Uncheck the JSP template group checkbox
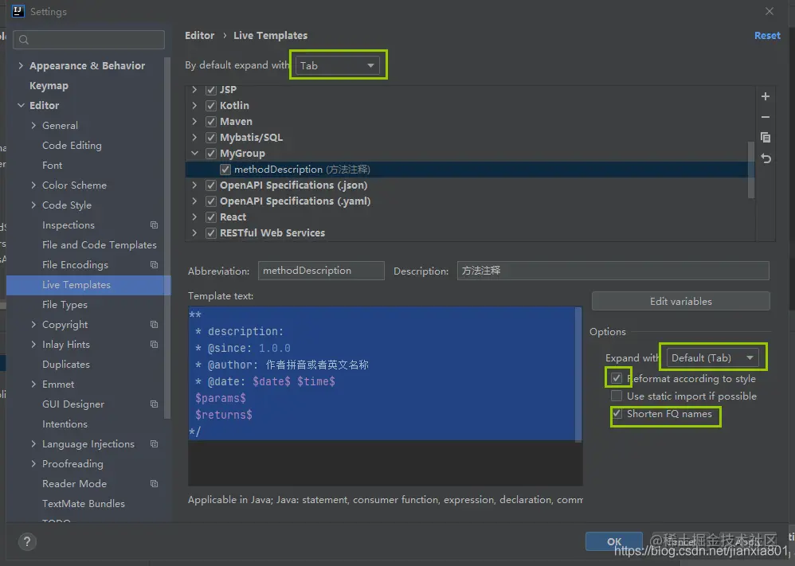The image size is (795, 566). (x=211, y=90)
